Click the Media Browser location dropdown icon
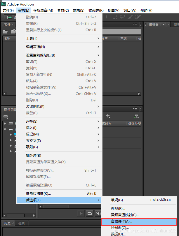 6,117
